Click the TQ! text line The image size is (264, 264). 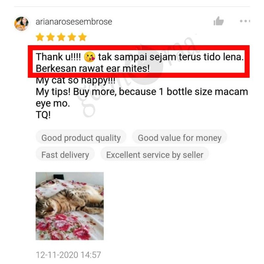43,115
